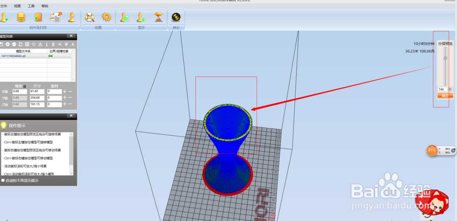Click the copy model page icon
The image size is (457, 221).
tap(21, 44)
